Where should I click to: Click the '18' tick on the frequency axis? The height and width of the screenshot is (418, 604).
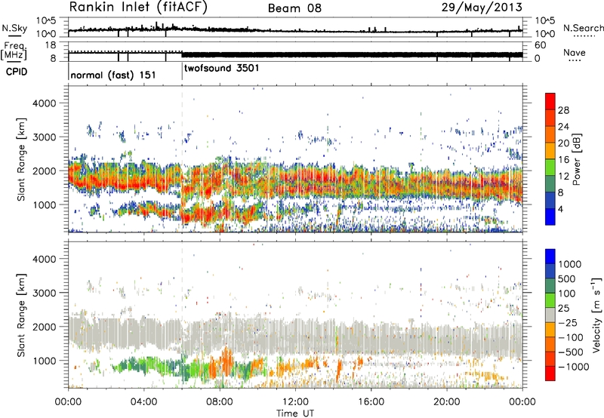(51, 45)
